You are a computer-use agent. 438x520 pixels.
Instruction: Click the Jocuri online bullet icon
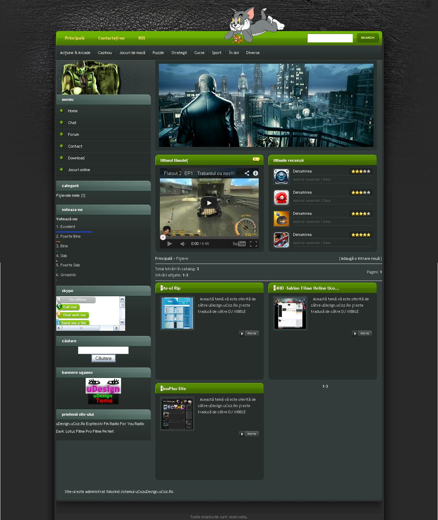click(61, 169)
